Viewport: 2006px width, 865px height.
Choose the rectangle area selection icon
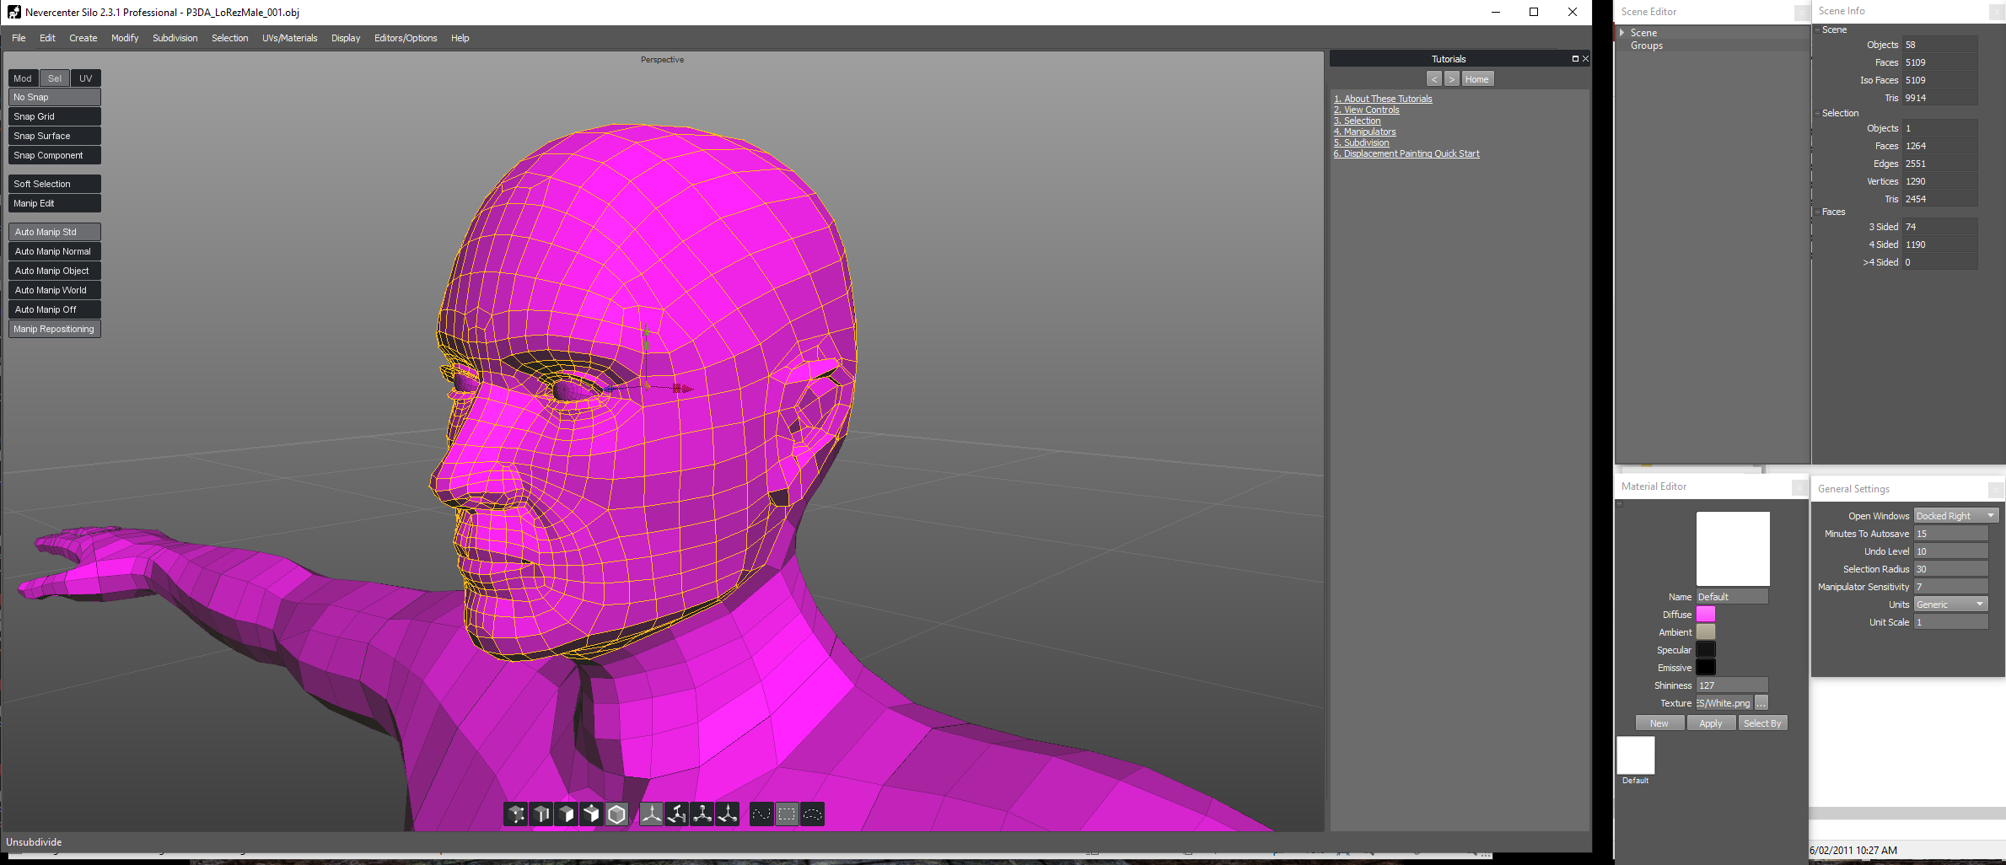coord(787,814)
